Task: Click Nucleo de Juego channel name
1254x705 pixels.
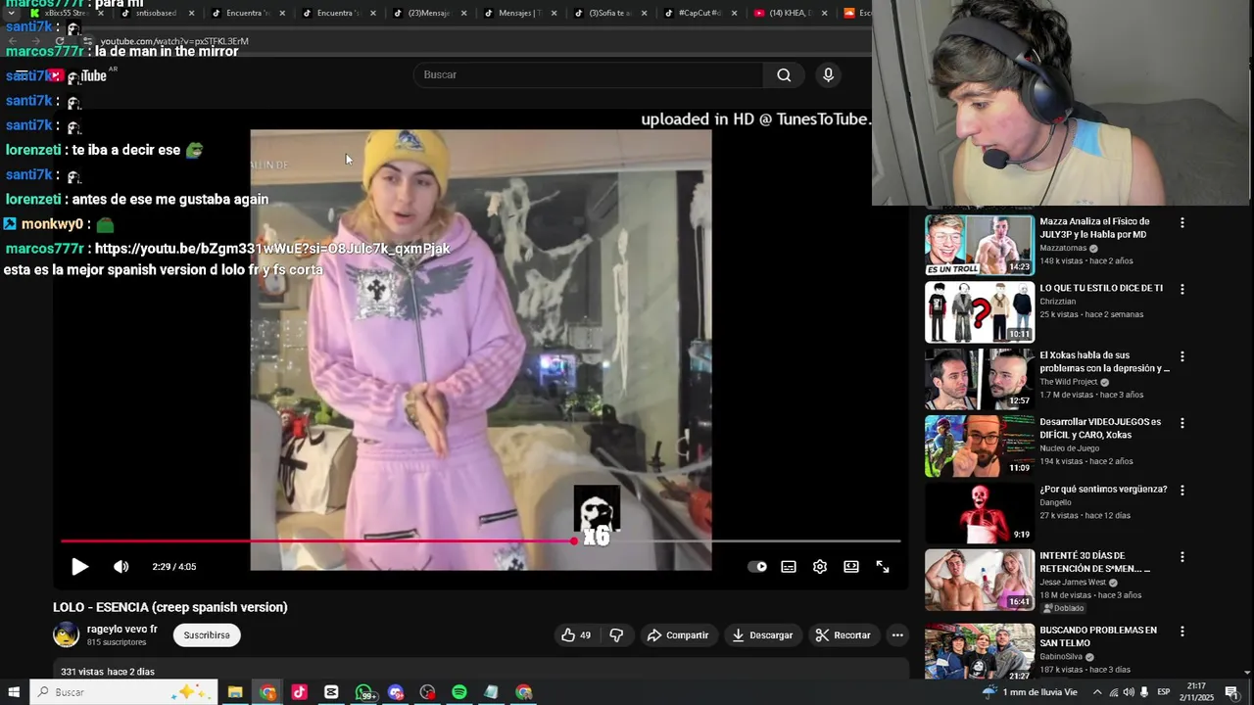Action: [1069, 448]
